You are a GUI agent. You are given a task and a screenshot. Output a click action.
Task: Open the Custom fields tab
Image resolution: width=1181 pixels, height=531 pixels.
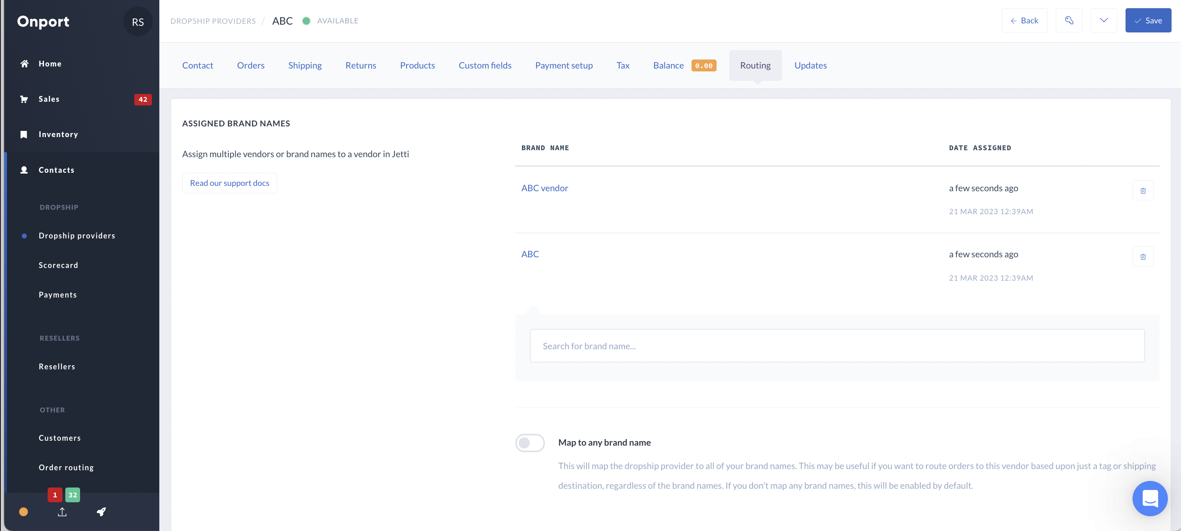485,66
